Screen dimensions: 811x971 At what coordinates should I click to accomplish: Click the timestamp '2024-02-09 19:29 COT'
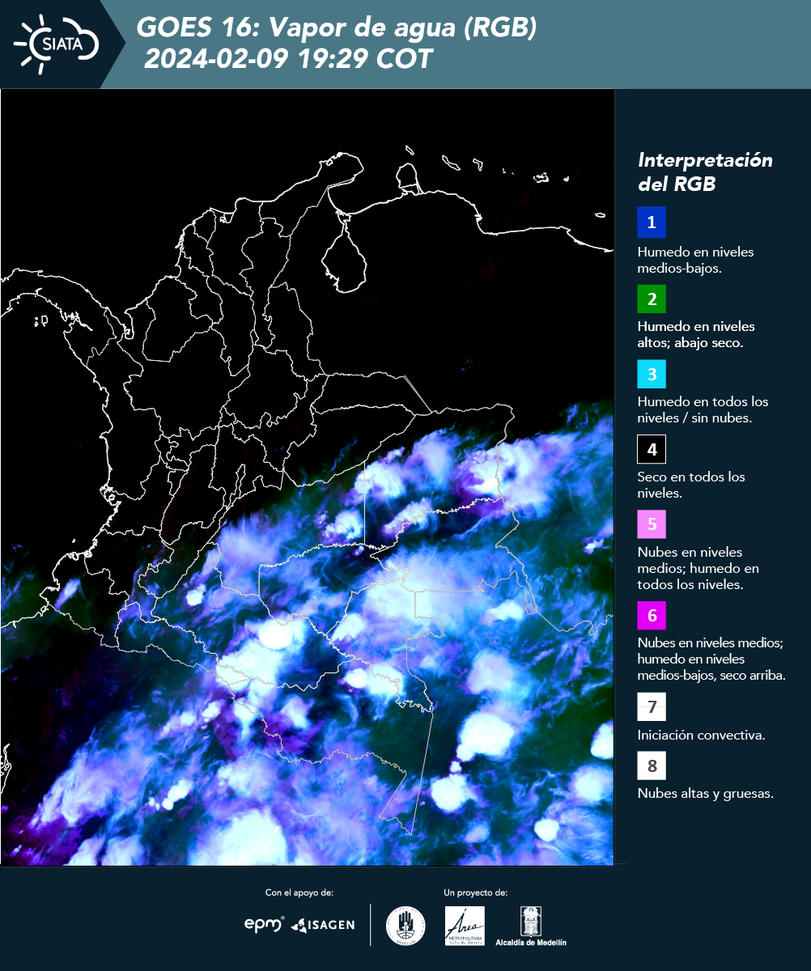[288, 59]
